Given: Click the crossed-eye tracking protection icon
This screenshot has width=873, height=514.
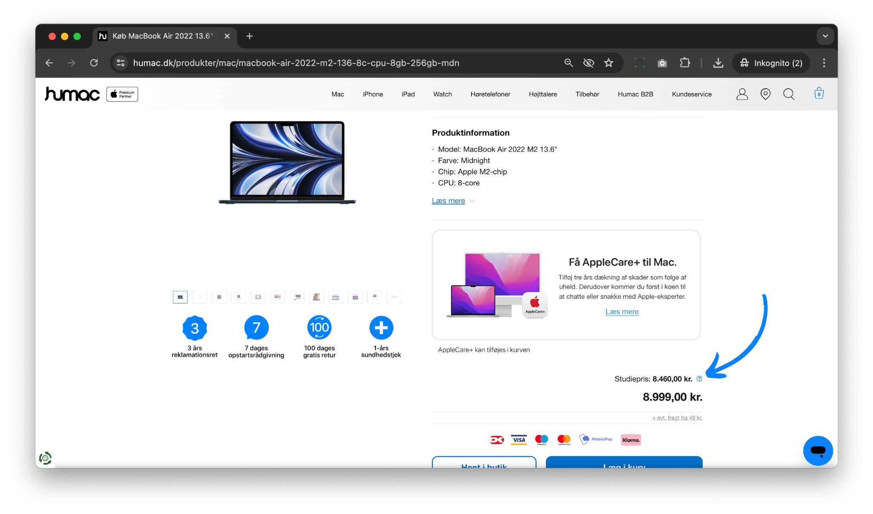Looking at the screenshot, I should click(x=589, y=63).
